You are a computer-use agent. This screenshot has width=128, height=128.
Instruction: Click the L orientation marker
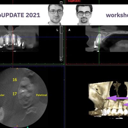[57, 30]
